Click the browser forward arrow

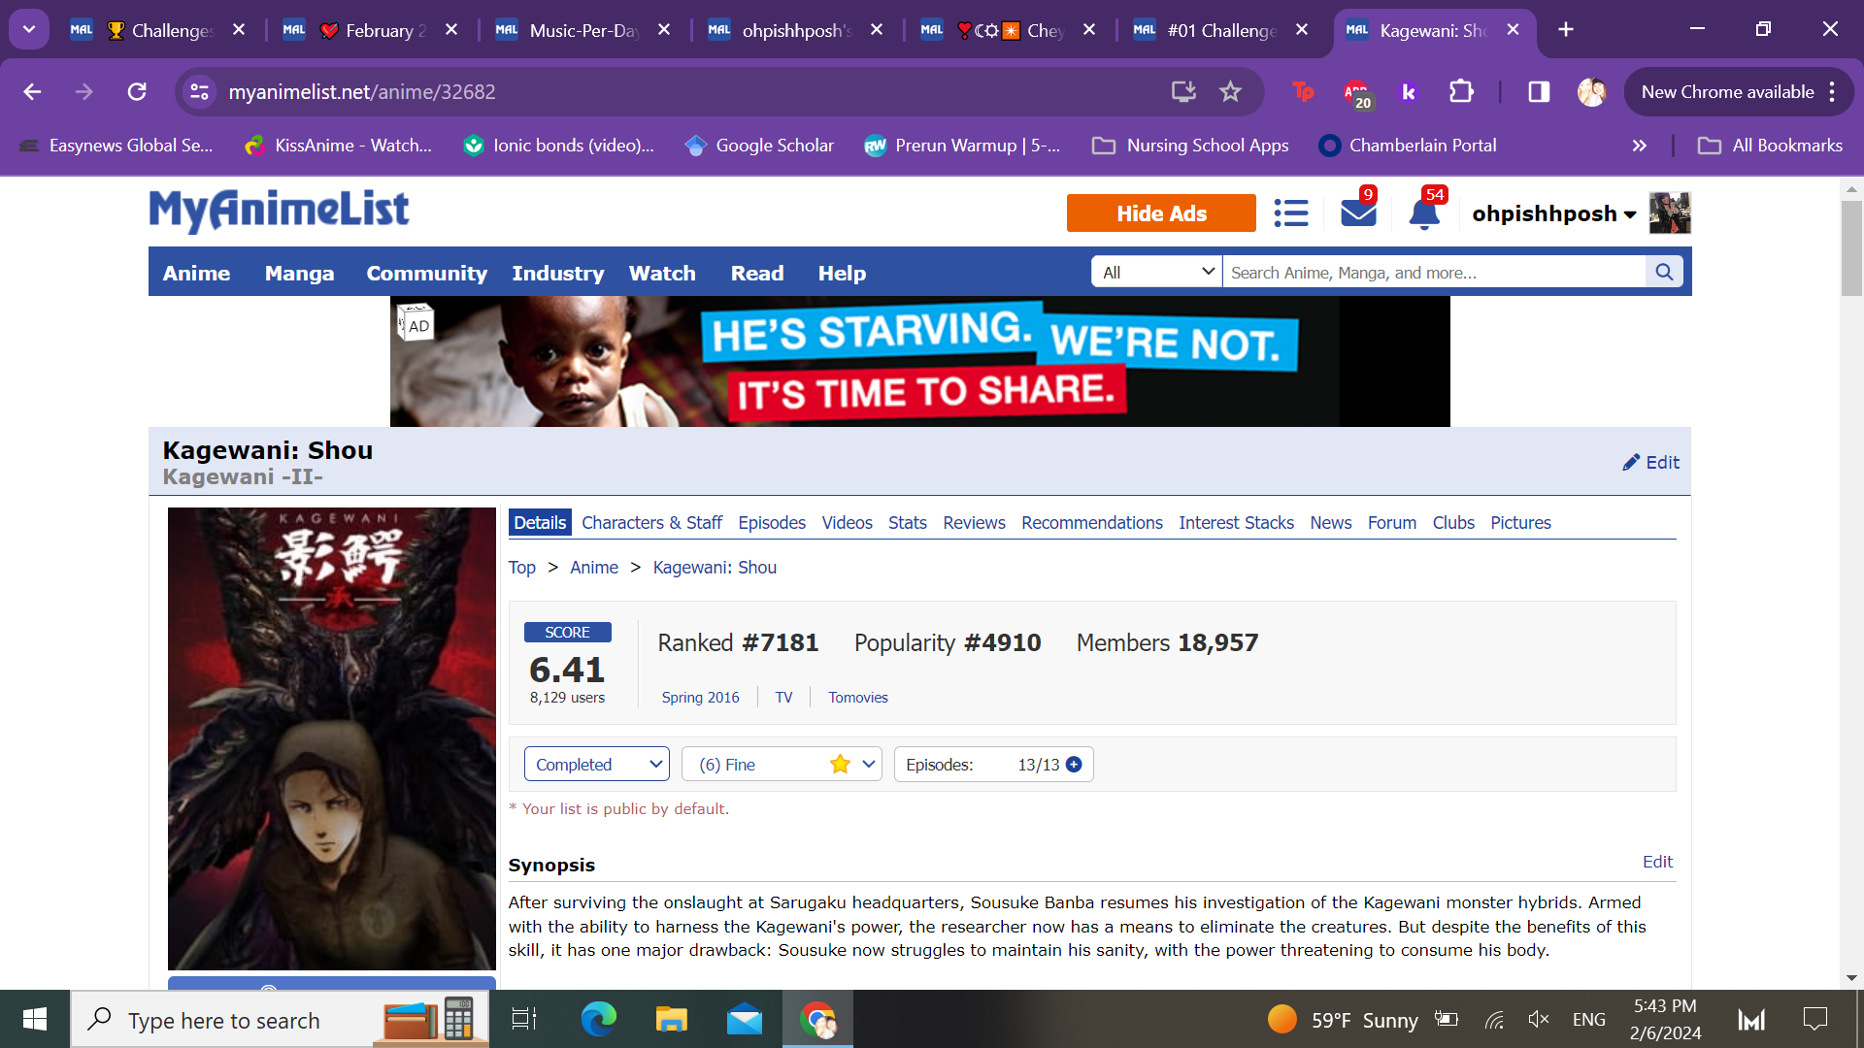click(x=84, y=91)
